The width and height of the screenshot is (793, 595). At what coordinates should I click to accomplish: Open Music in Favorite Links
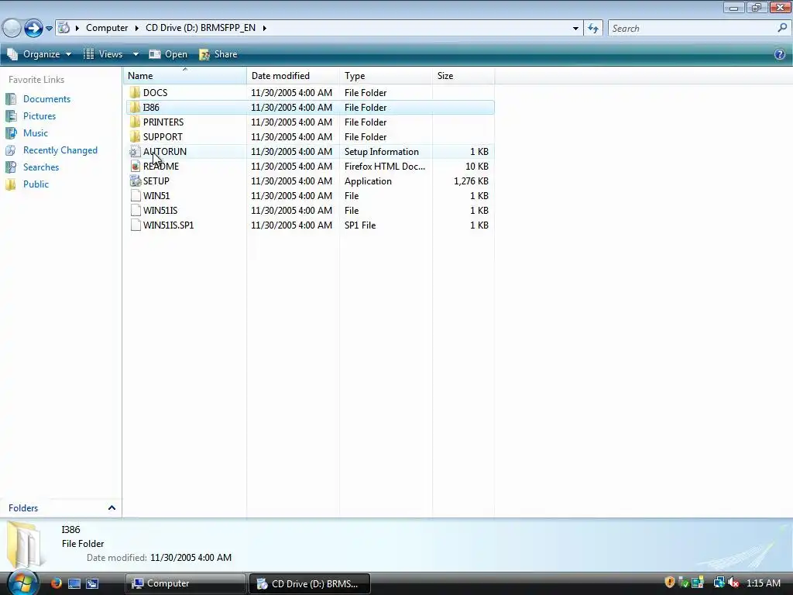(x=36, y=133)
